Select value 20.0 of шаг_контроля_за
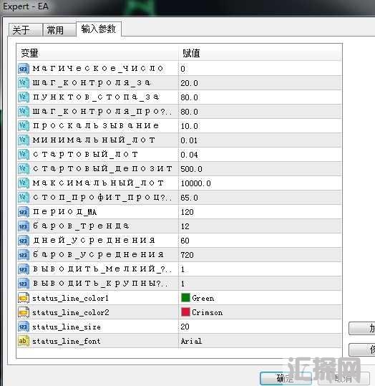 click(189, 83)
